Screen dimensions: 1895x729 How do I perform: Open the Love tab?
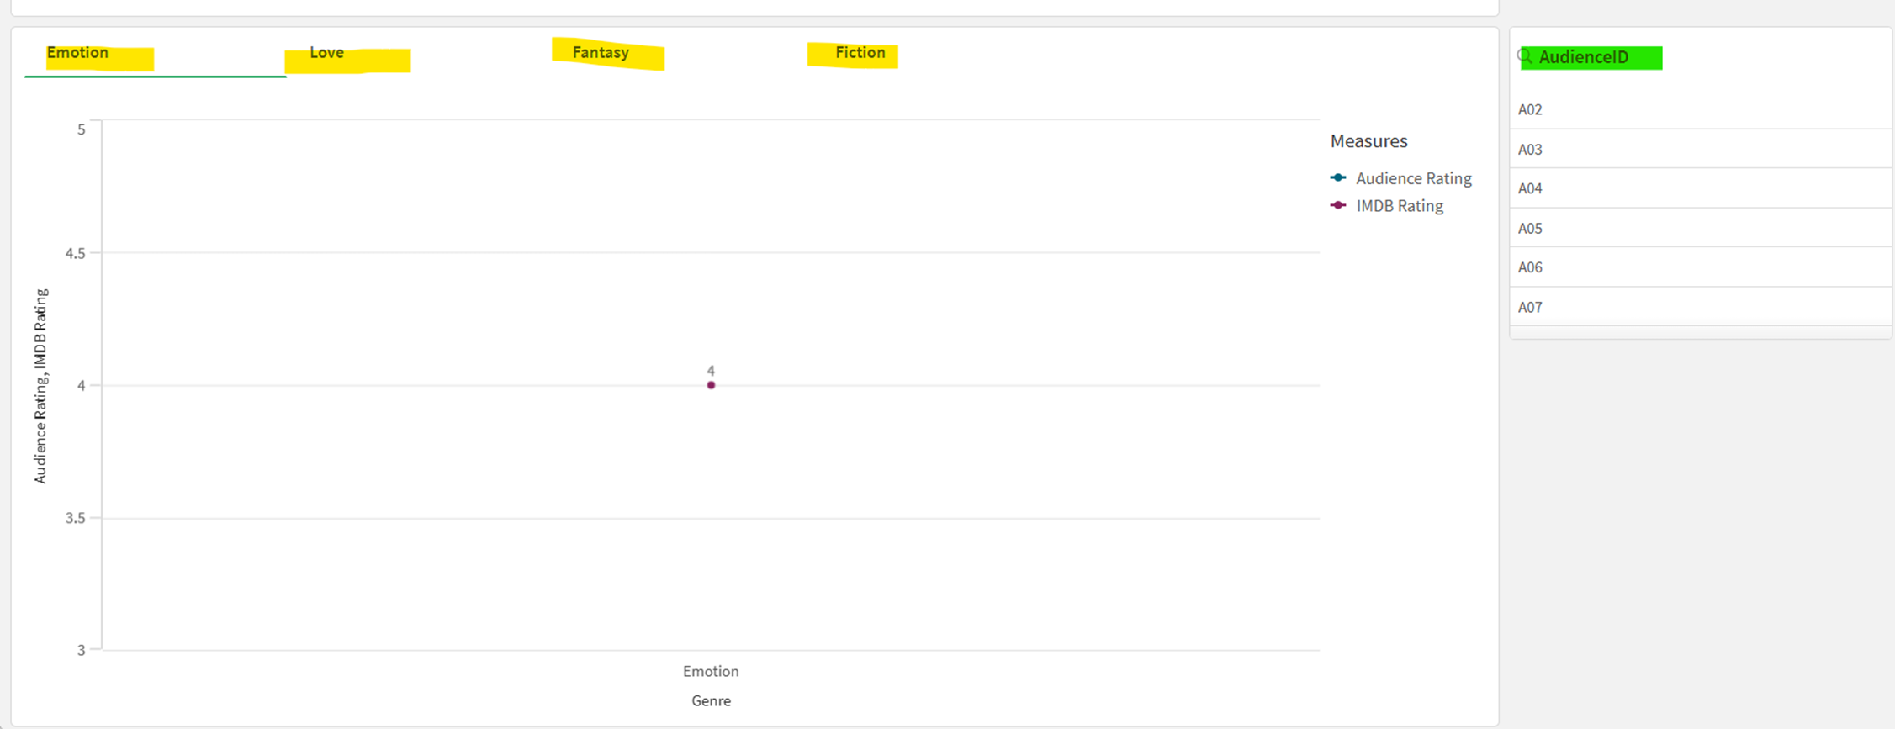[x=326, y=53]
